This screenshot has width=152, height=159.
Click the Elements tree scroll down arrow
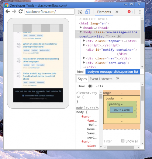pyautogui.click(x=142, y=67)
